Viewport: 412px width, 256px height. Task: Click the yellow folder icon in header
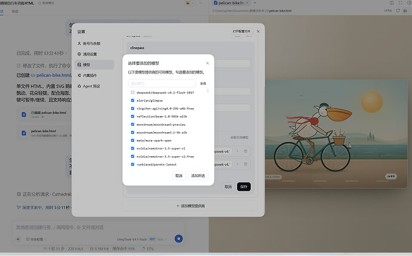click(x=188, y=3)
